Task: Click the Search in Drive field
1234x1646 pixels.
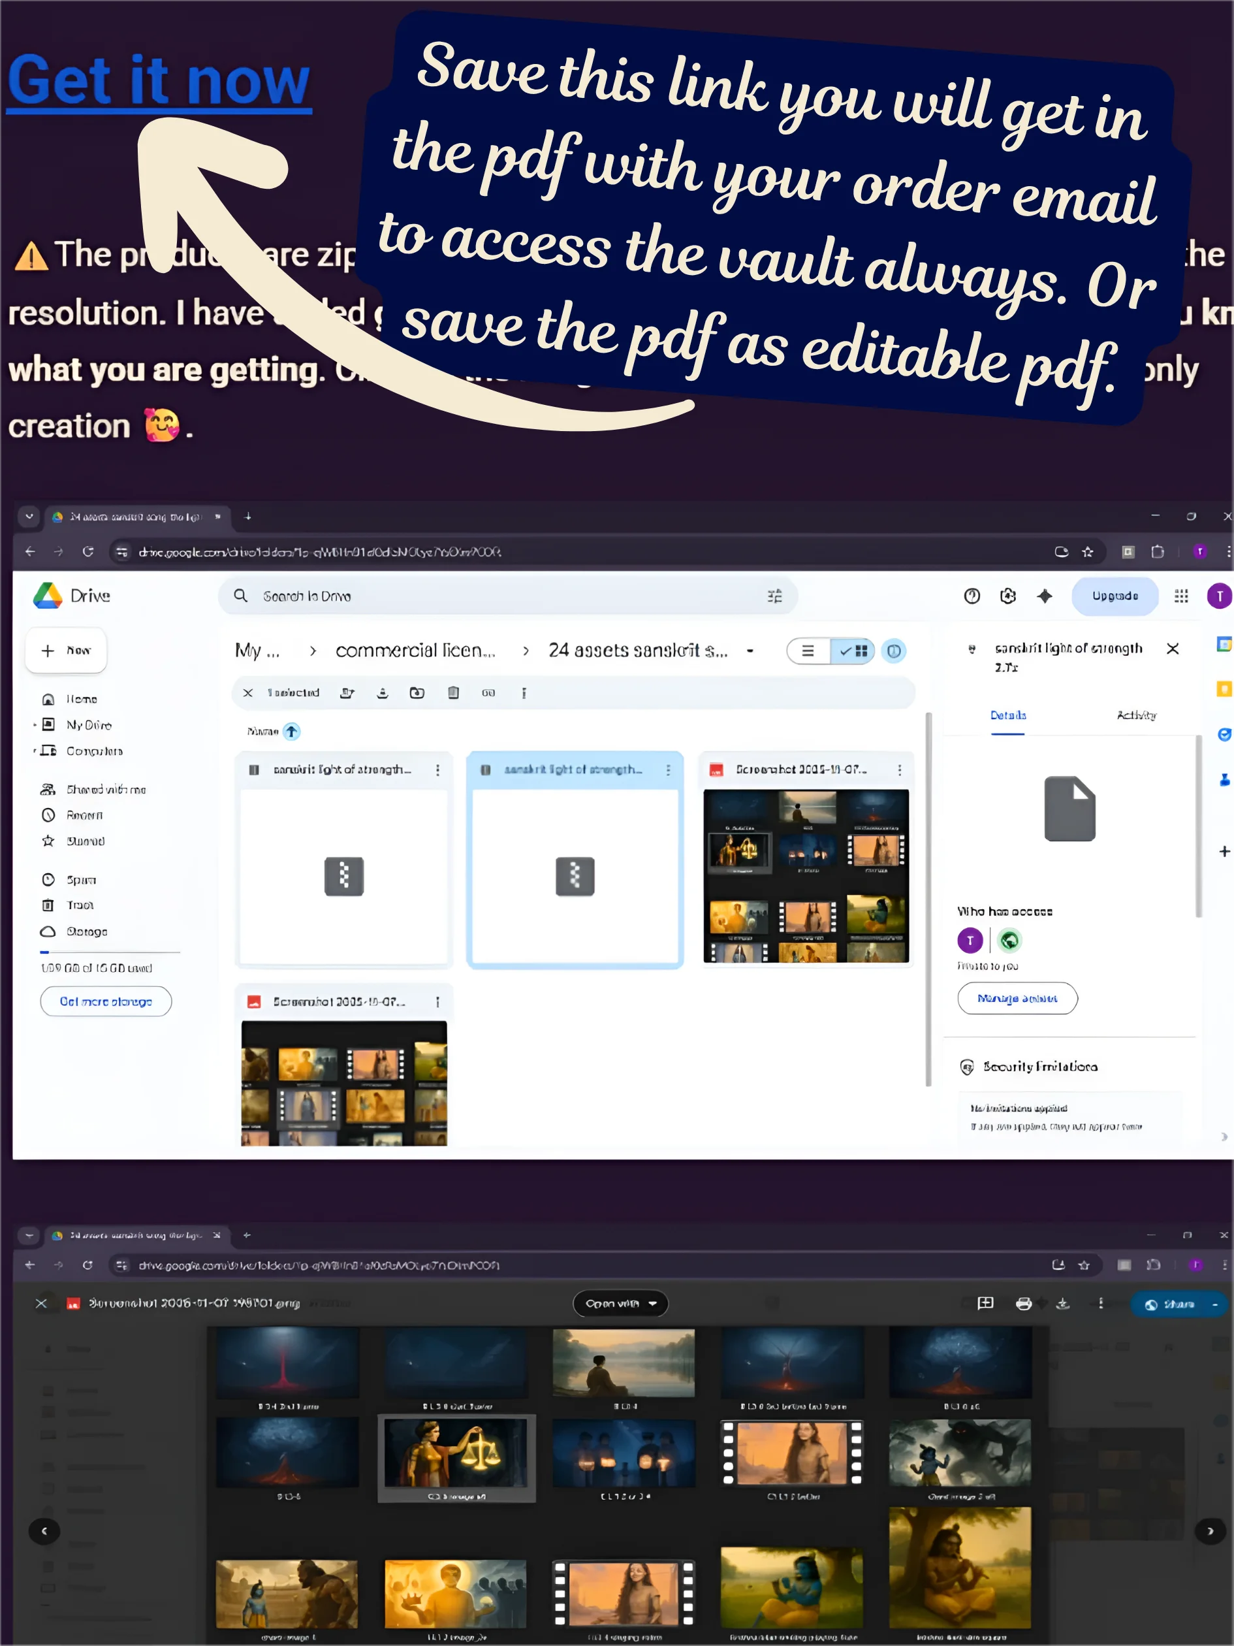Action: click(507, 596)
